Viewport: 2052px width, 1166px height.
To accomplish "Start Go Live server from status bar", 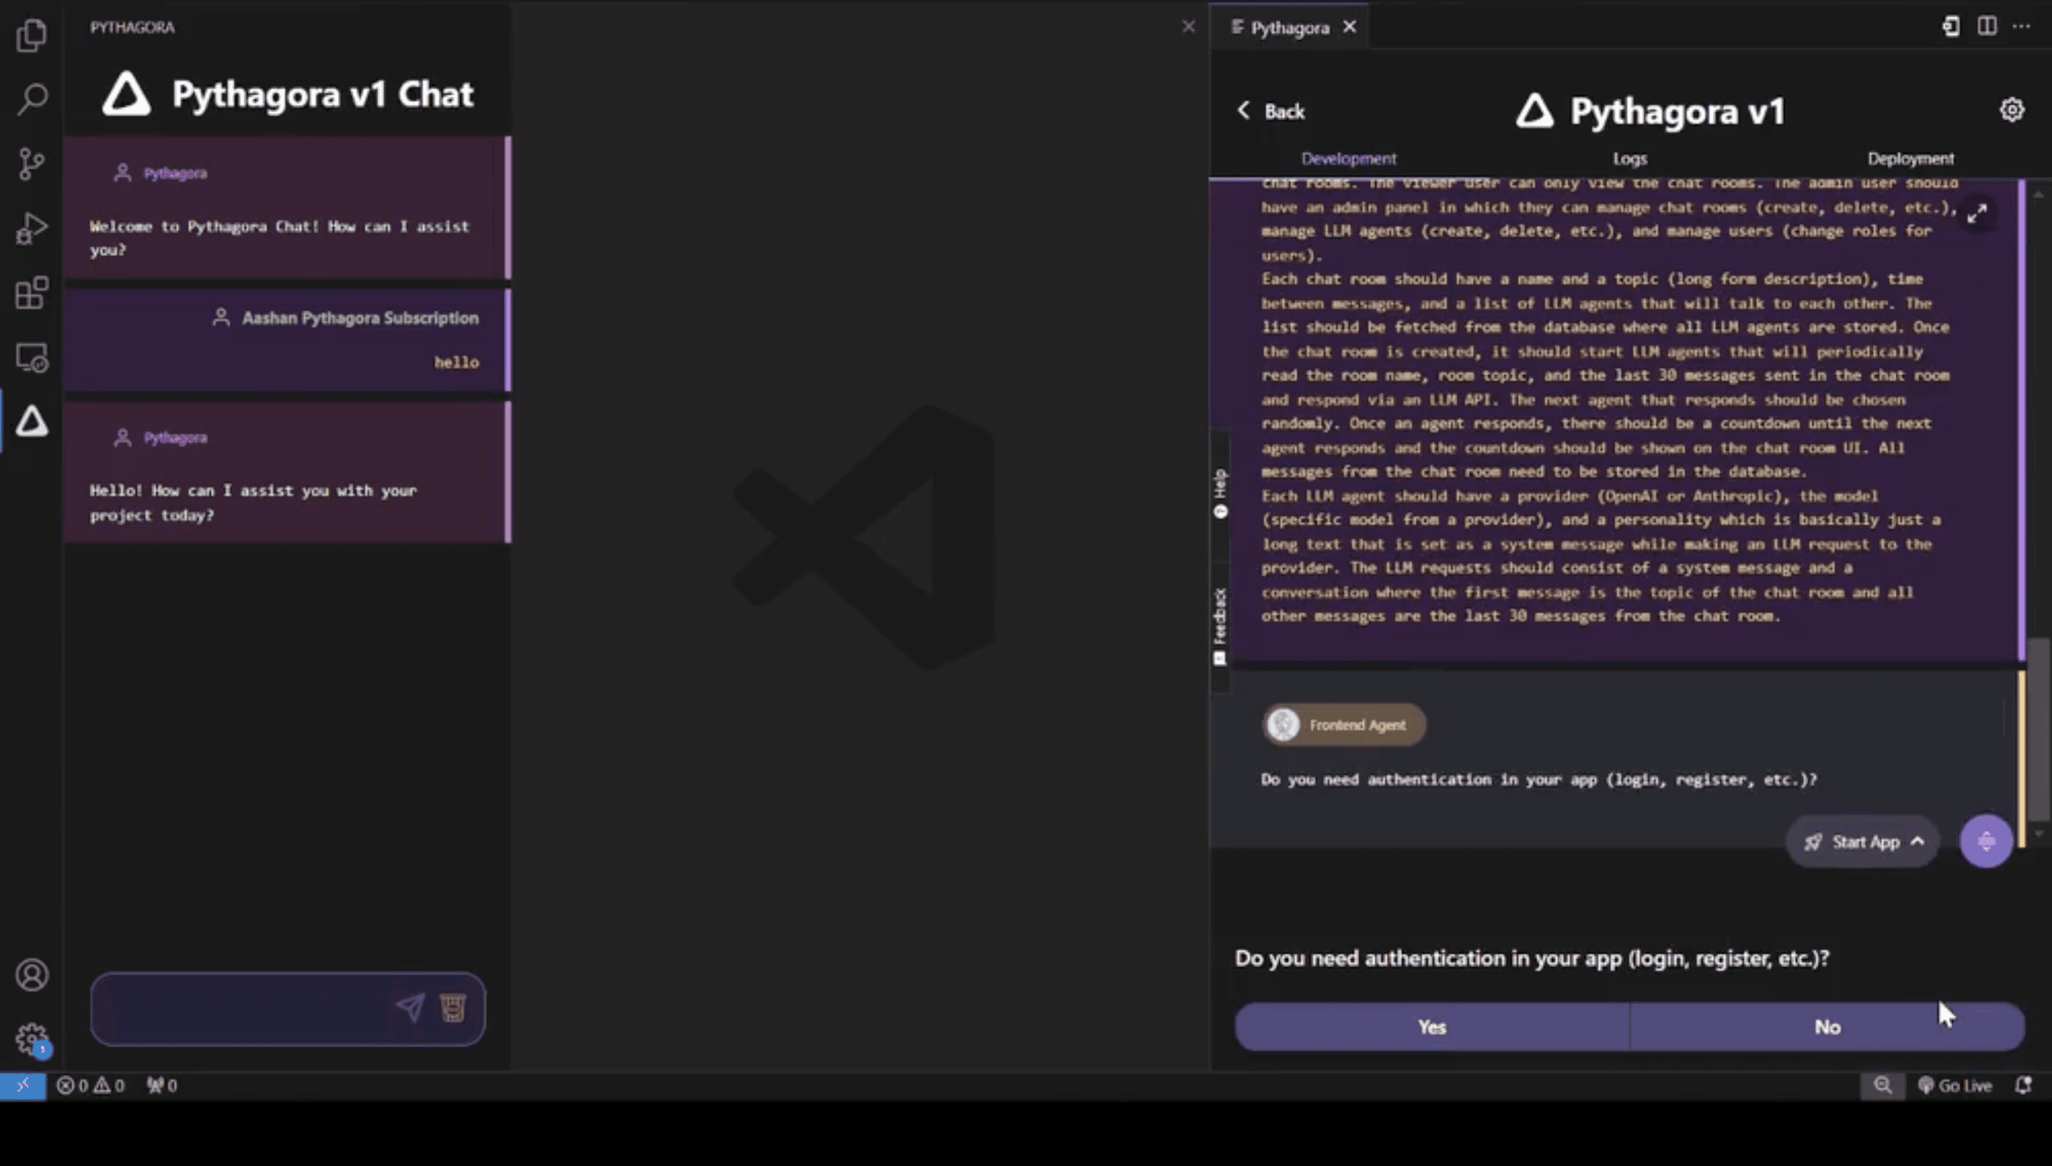I will tap(1954, 1085).
